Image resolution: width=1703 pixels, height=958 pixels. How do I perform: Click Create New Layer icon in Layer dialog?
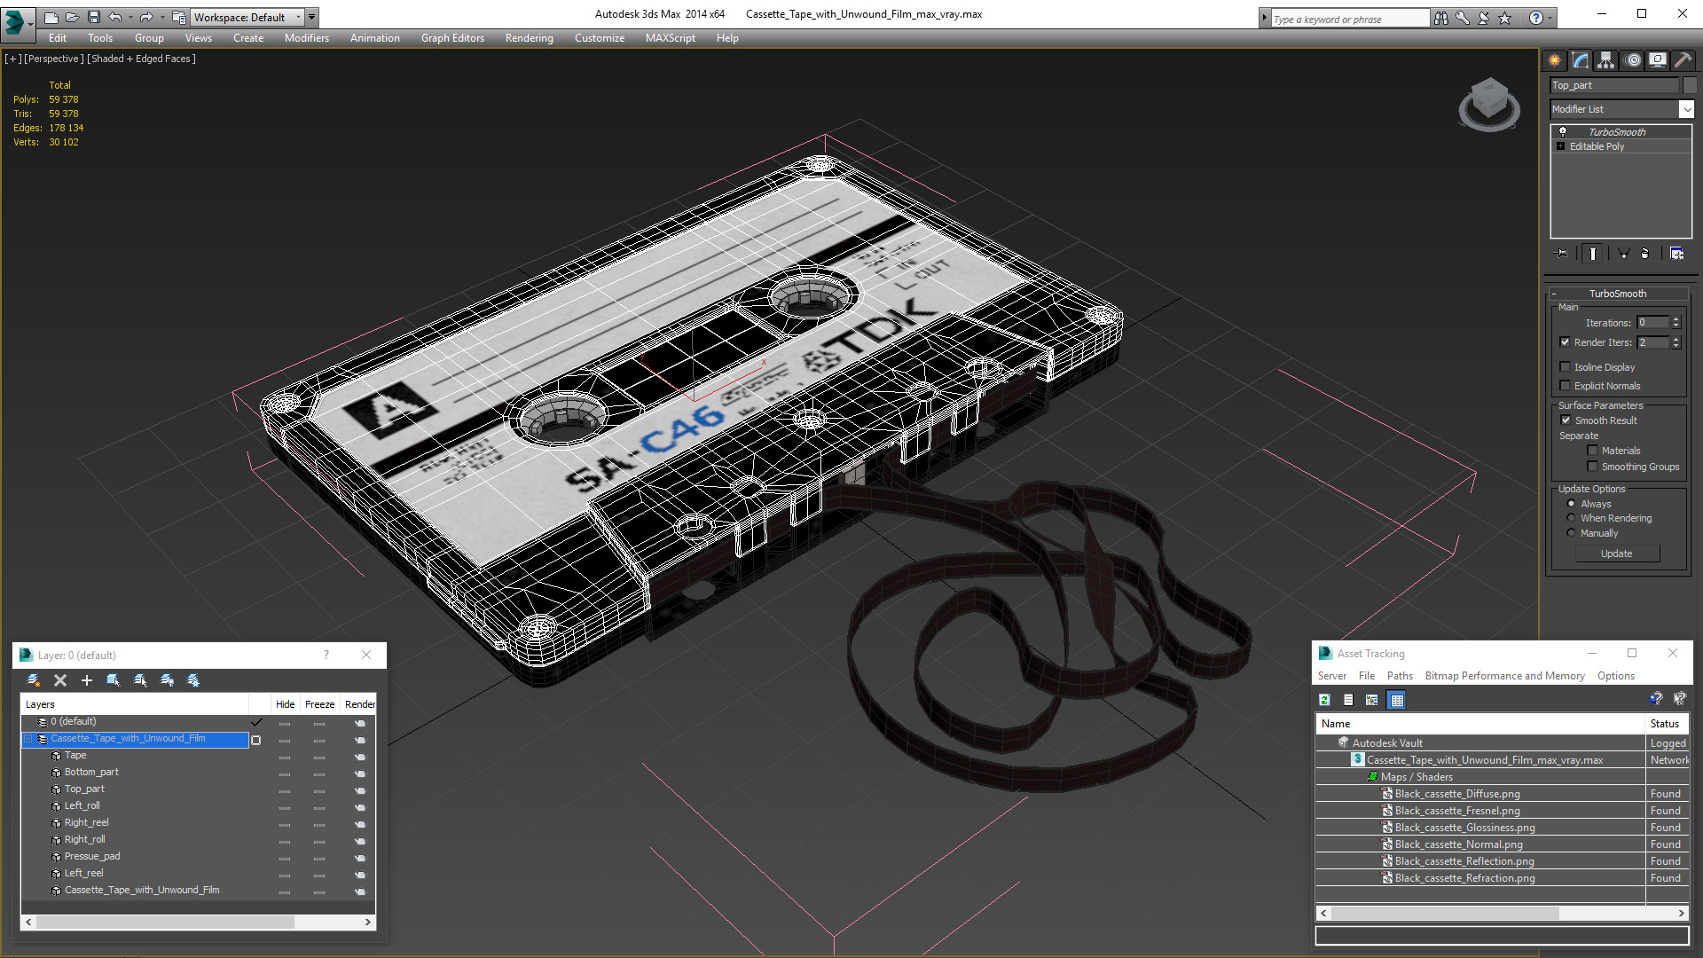[34, 680]
